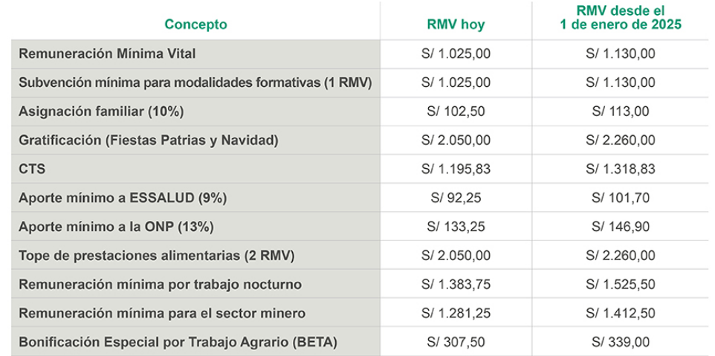Select the S/ 102,50 value cell
The image size is (715, 356).
tap(456, 111)
